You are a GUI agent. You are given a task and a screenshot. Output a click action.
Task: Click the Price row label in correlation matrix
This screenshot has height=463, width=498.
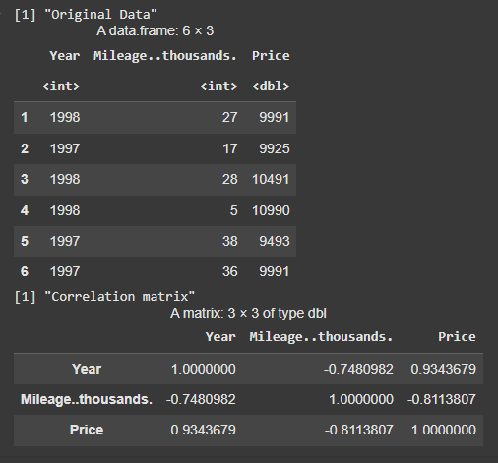(87, 430)
